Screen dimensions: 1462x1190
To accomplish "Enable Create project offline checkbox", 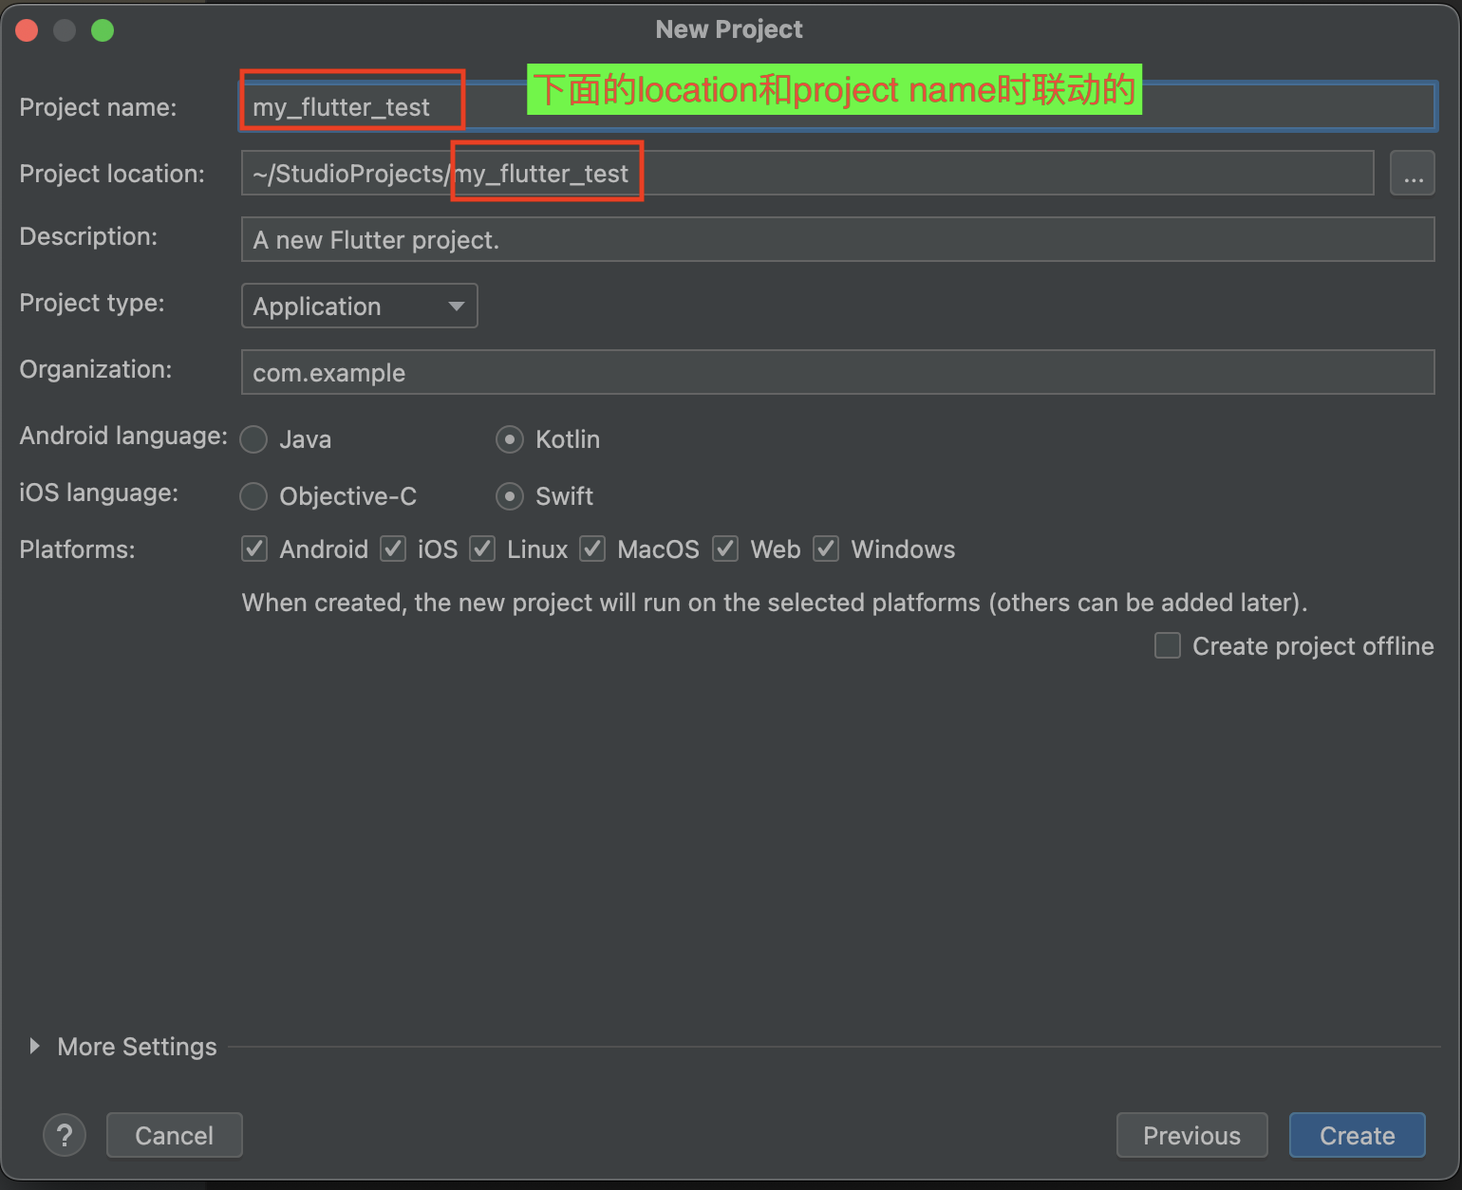I will point(1168,645).
